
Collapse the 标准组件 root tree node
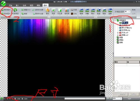coord(115,20)
